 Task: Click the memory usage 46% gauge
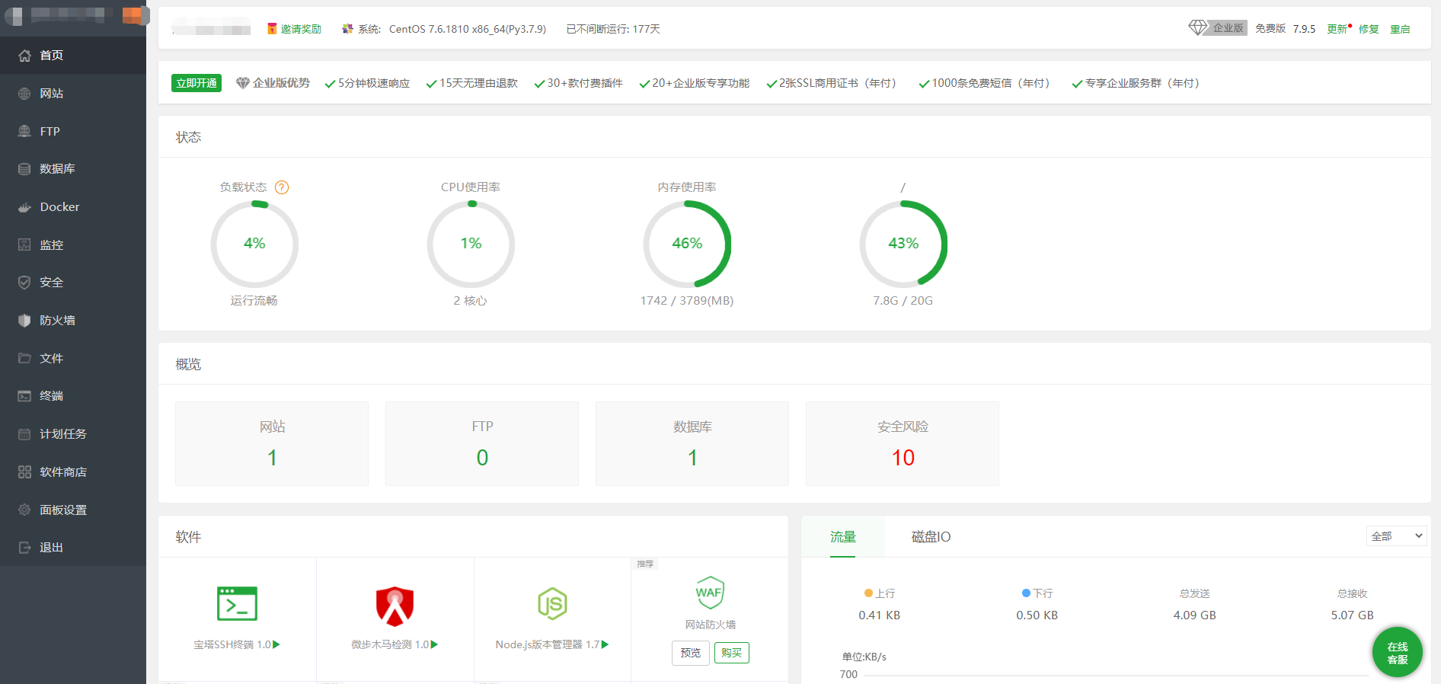(687, 244)
